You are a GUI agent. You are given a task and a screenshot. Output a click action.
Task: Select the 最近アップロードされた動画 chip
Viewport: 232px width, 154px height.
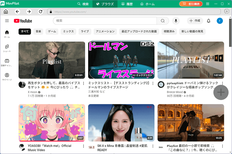(x=139, y=31)
